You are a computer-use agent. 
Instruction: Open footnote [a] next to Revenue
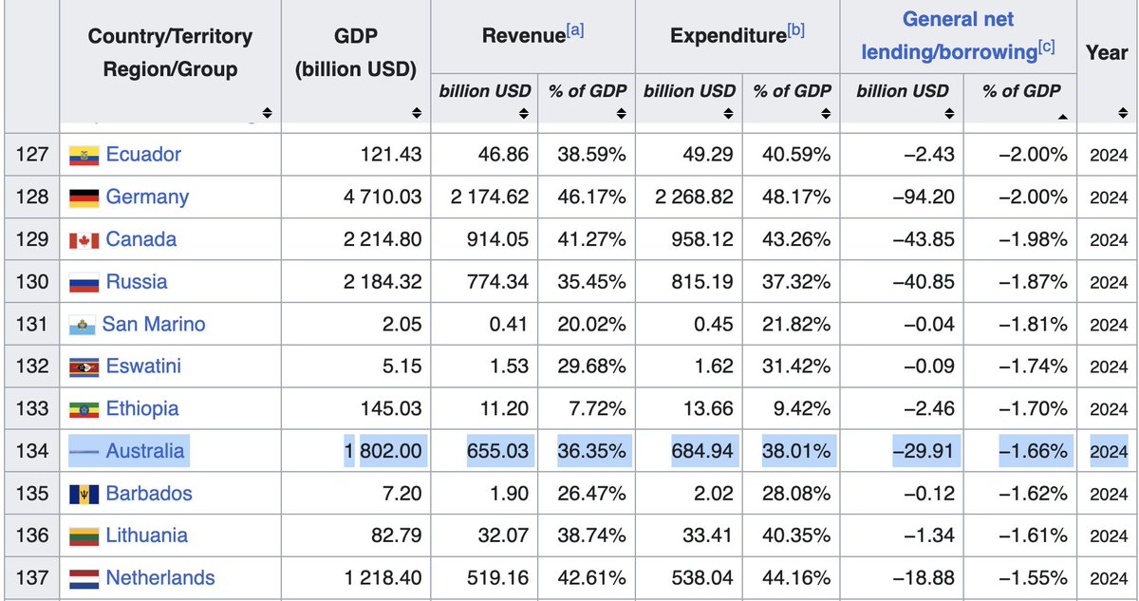[x=575, y=29]
